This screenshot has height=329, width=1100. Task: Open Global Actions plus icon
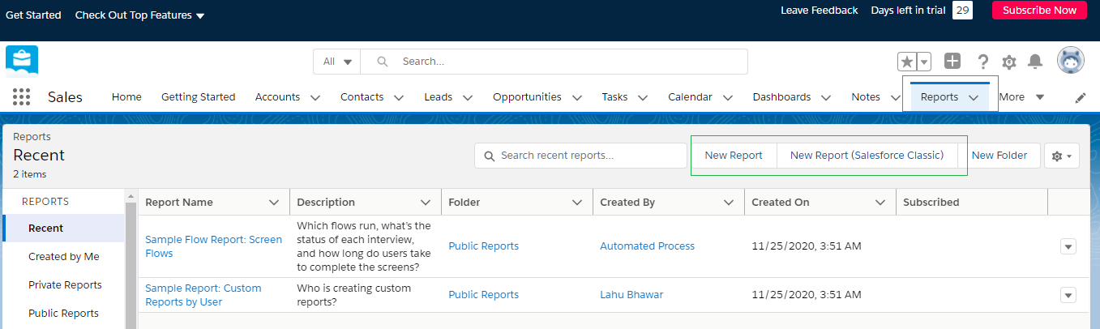(x=952, y=61)
